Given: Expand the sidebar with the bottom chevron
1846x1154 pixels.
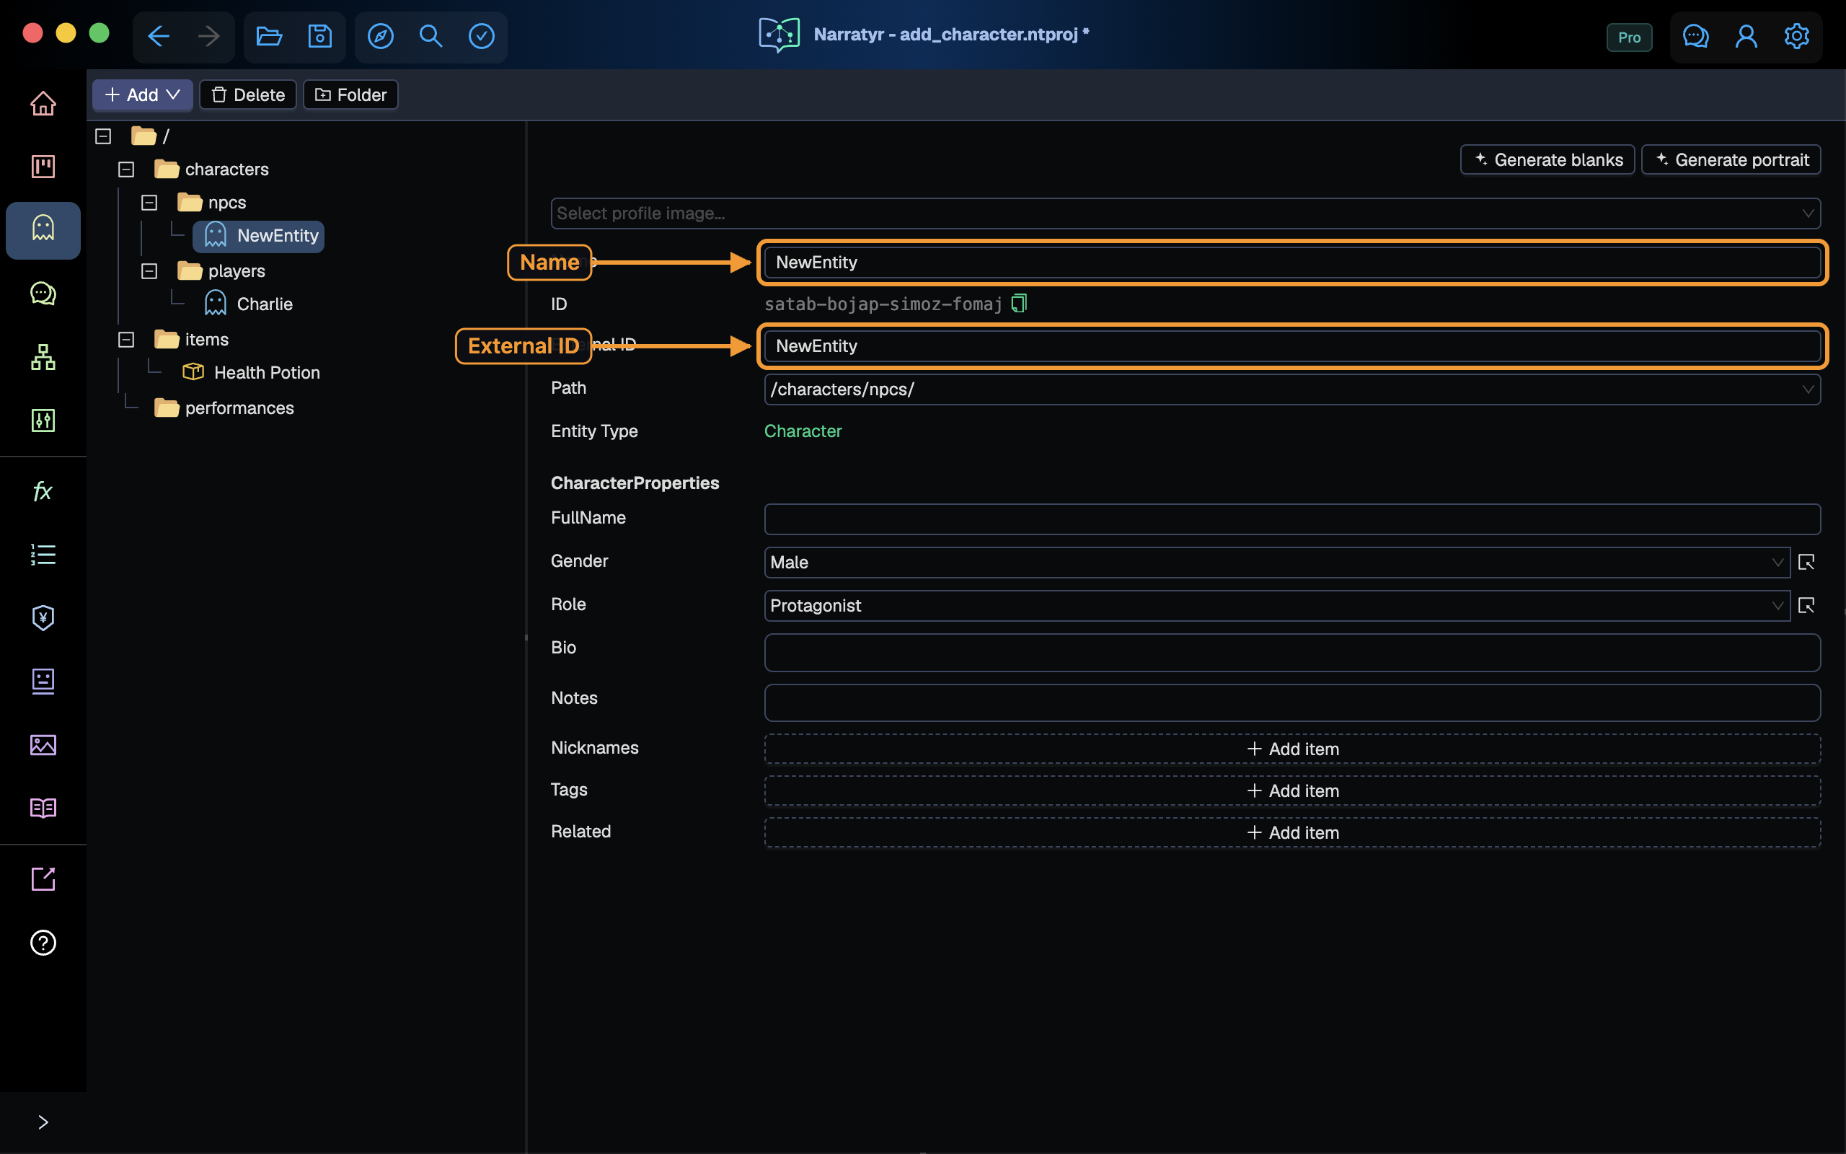Looking at the screenshot, I should pos(43,1122).
